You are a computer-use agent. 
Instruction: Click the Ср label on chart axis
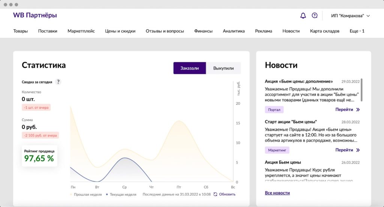(x=124, y=187)
